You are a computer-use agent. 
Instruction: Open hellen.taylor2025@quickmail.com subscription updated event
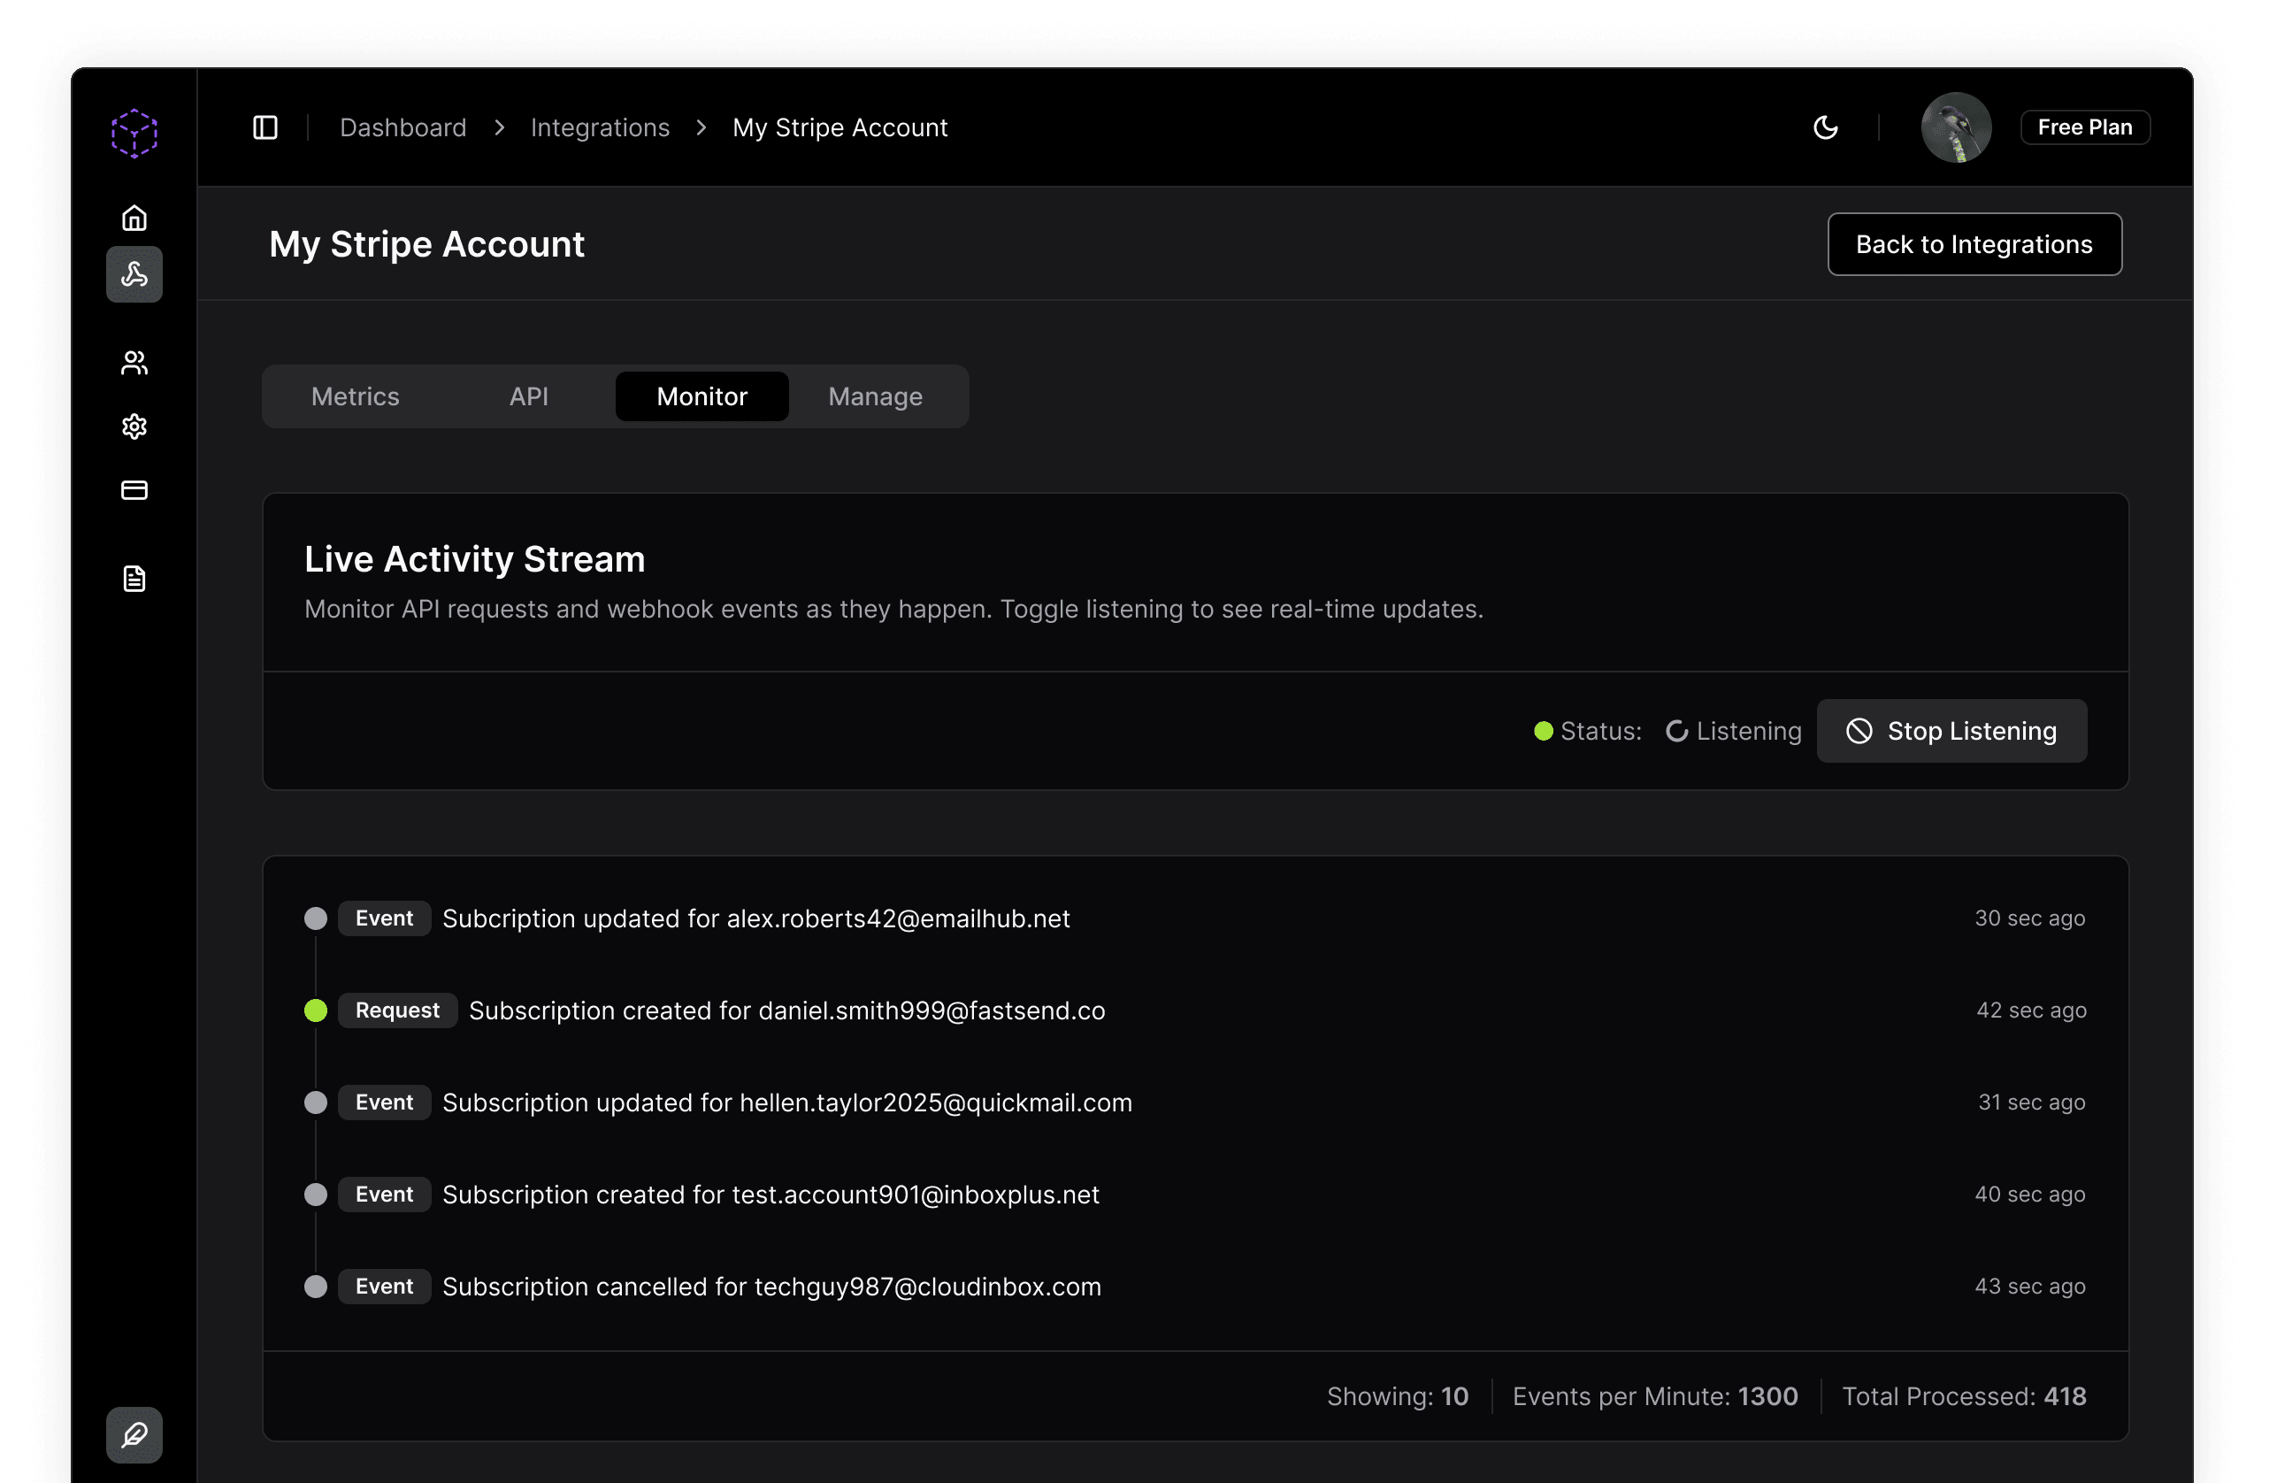(x=1195, y=1103)
